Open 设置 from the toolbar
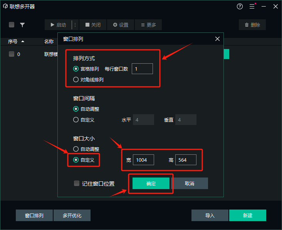The image size is (282, 230). point(121,25)
